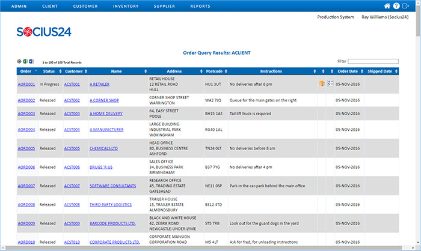The width and height of the screenshot is (421, 251).
Task: Open order AORD010 link
Action: (x=26, y=242)
